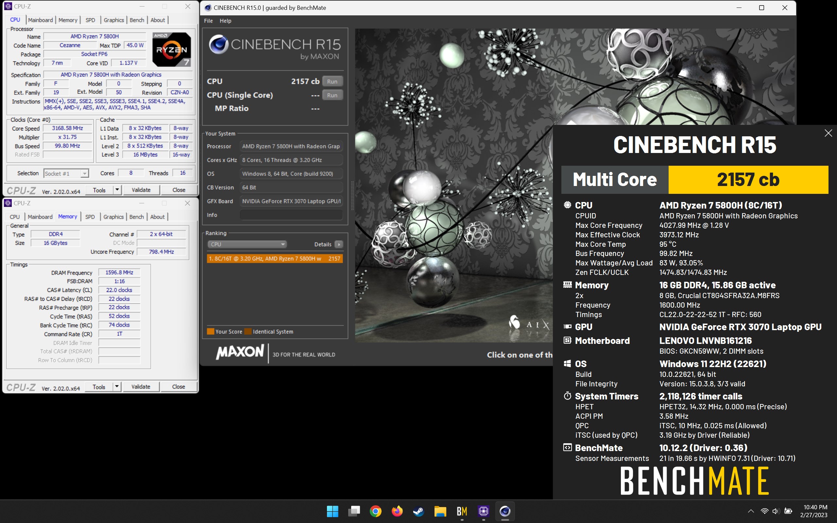Click the BenchMate OS Windows icon
Viewport: 837px width, 523px height.
(567, 363)
